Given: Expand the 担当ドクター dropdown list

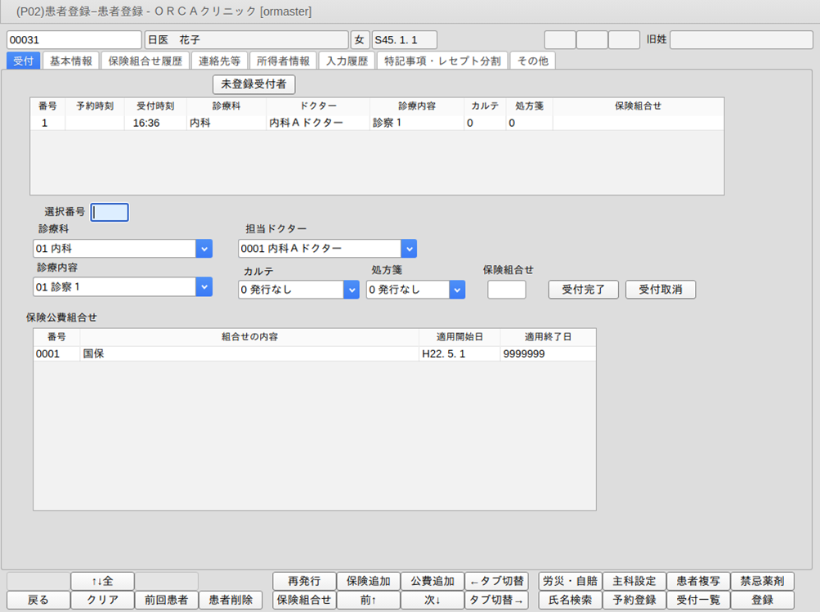Looking at the screenshot, I should click(x=409, y=249).
